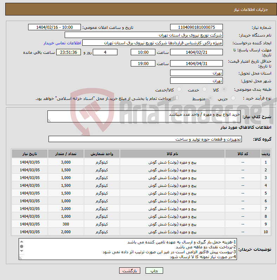
Task: Click the کد کالا column header
Action: click(243, 154)
